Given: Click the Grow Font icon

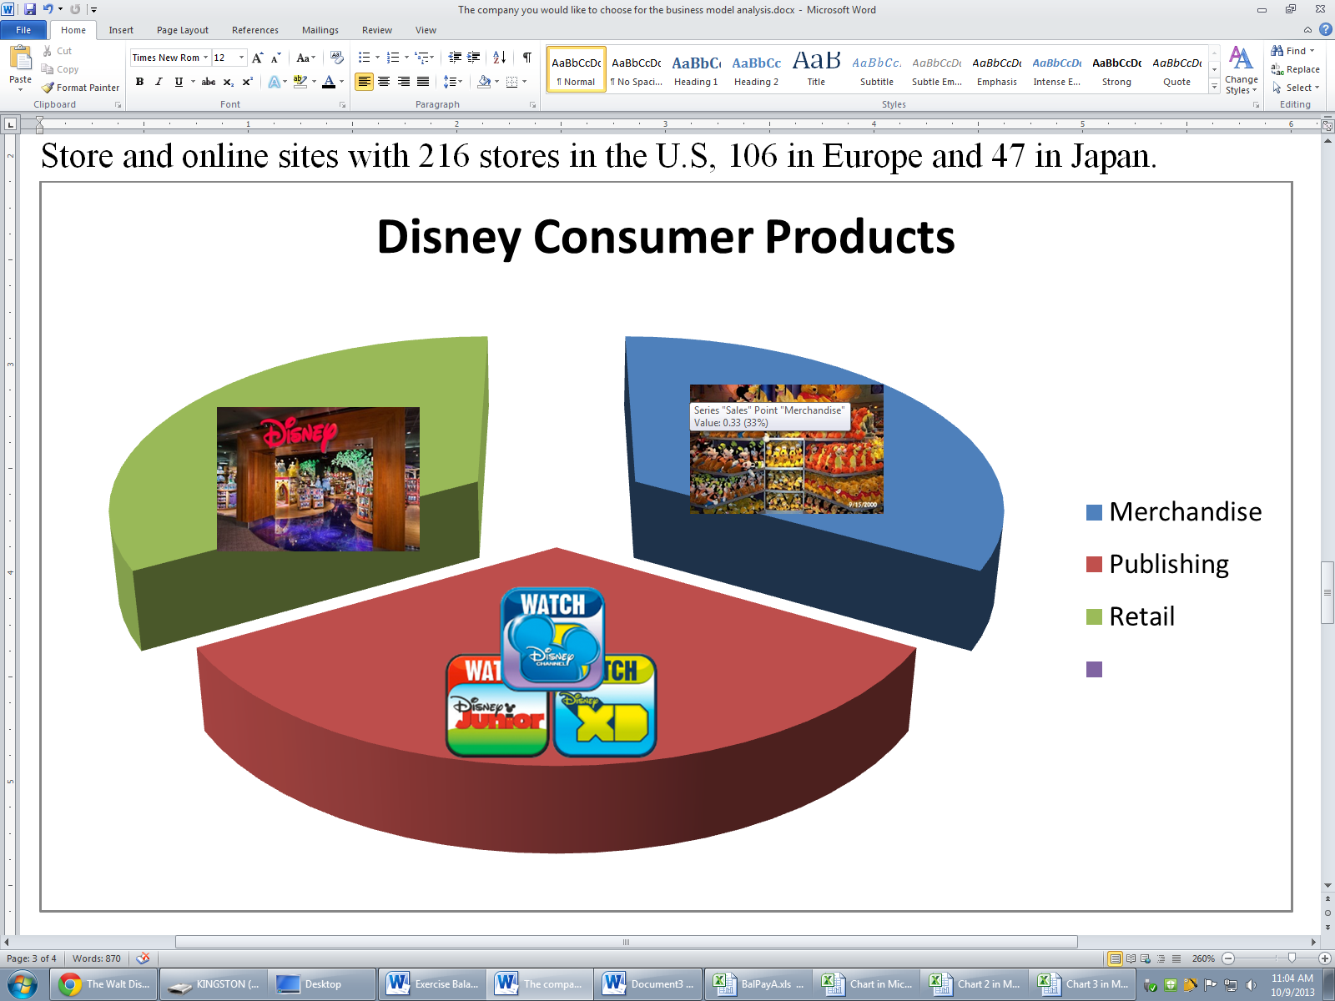Looking at the screenshot, I should (x=258, y=58).
